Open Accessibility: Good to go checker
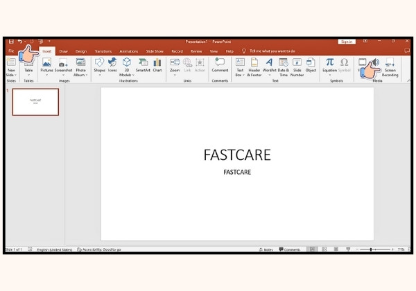Viewport: 416px width, 291px height. [x=99, y=249]
